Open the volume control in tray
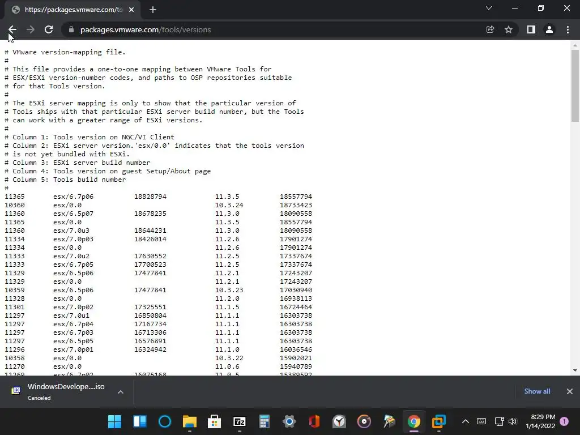The image size is (580, 435). click(512, 421)
